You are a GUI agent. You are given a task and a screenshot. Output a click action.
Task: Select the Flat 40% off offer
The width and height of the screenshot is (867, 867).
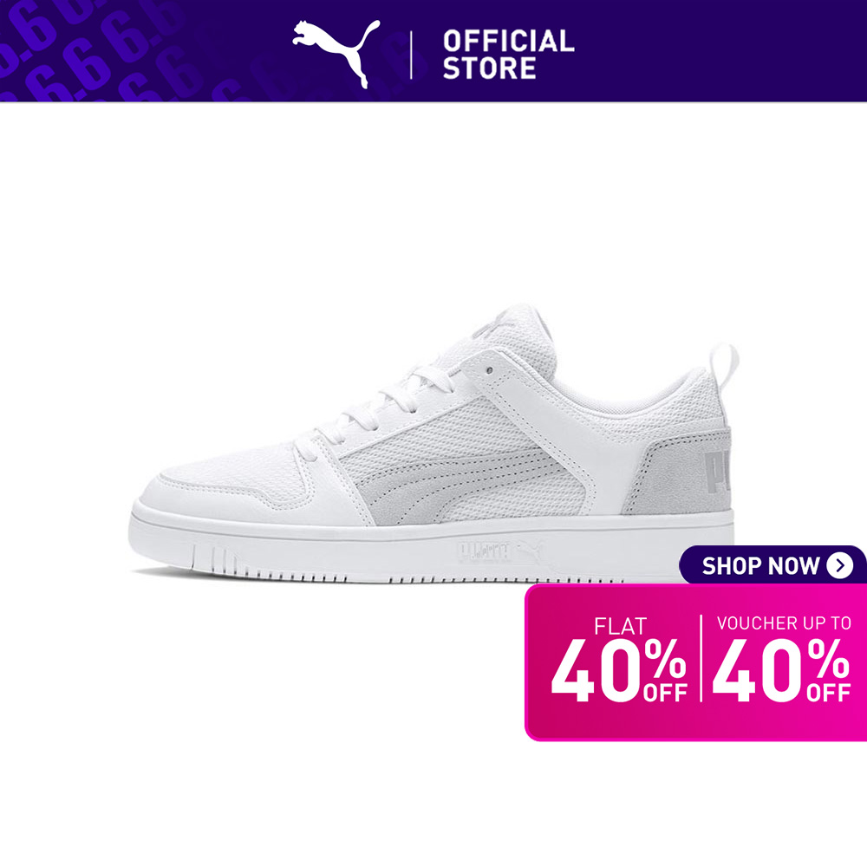coord(619,659)
